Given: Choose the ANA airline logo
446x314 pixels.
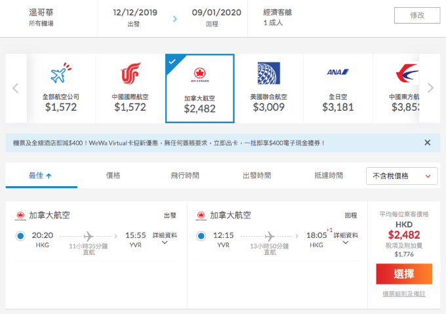Looking at the screenshot, I should tap(338, 72).
